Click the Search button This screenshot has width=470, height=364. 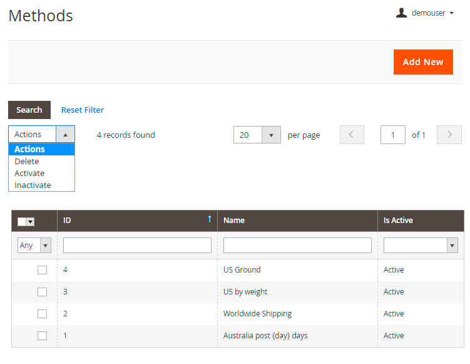pos(29,110)
